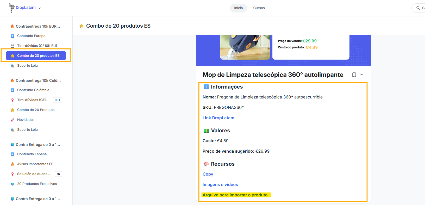Click the play icon beside Conteúdo Colômbia
425x205 pixels.
coord(12,90)
